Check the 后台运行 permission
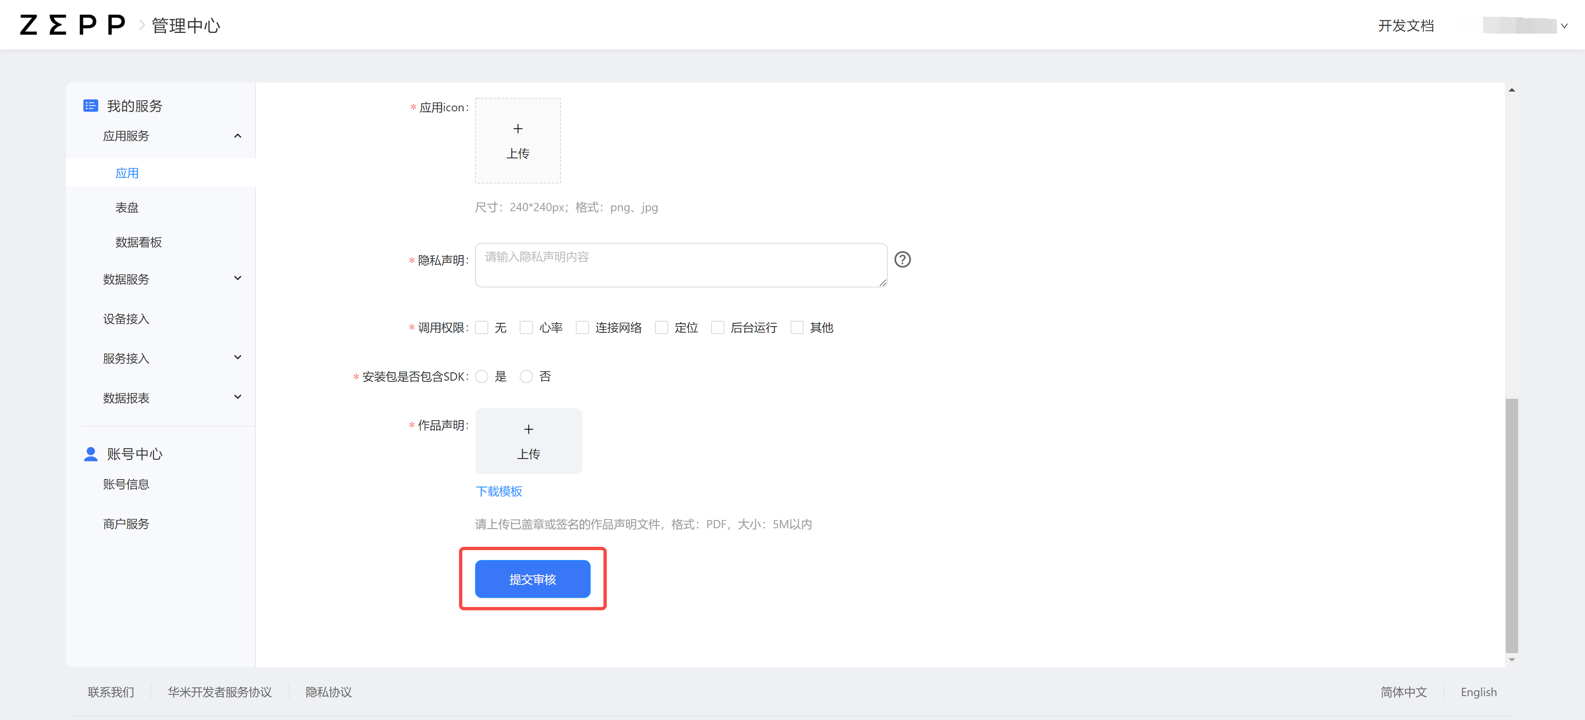Screen dimensions: 1585x720 (x=717, y=327)
